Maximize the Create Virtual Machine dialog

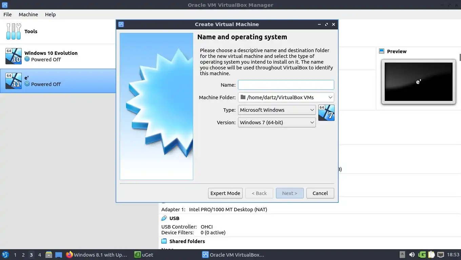point(326,24)
